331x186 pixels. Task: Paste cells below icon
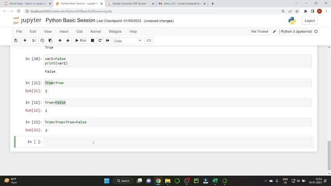pyautogui.click(x=51, y=40)
